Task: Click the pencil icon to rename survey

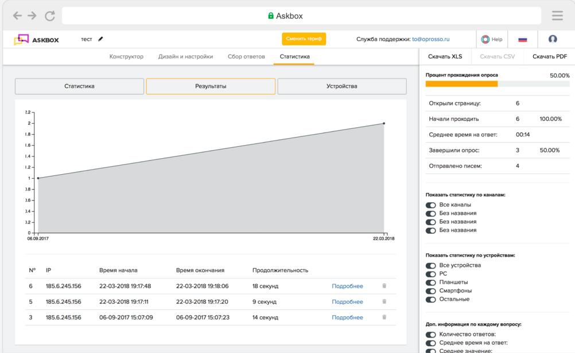Action: pyautogui.click(x=101, y=39)
